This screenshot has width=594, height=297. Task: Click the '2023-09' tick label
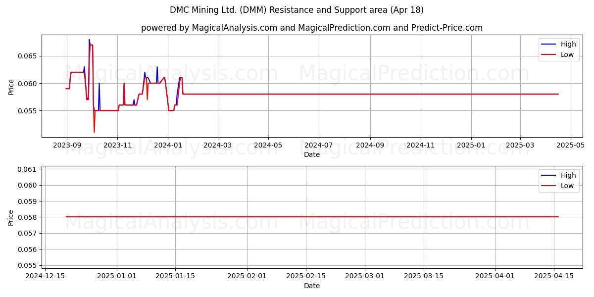[x=67, y=145]
